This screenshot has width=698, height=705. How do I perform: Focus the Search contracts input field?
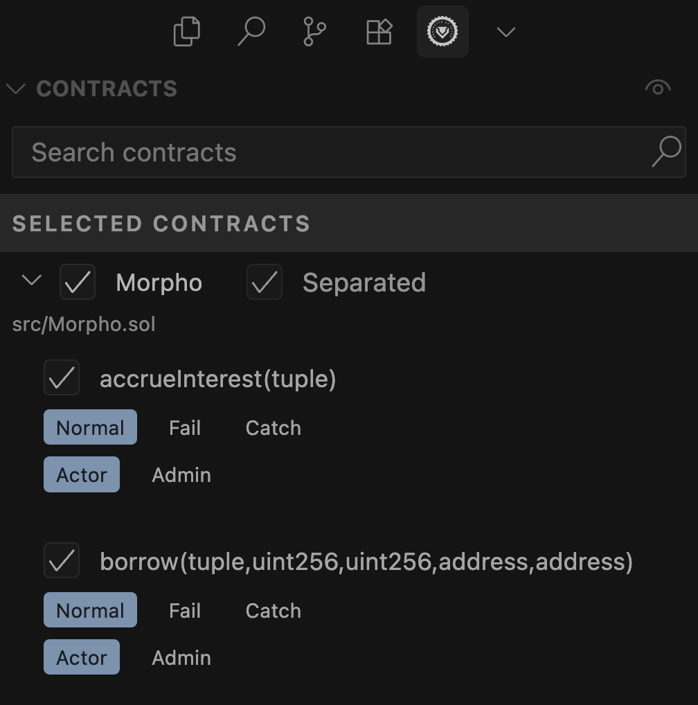pyautogui.click(x=349, y=152)
